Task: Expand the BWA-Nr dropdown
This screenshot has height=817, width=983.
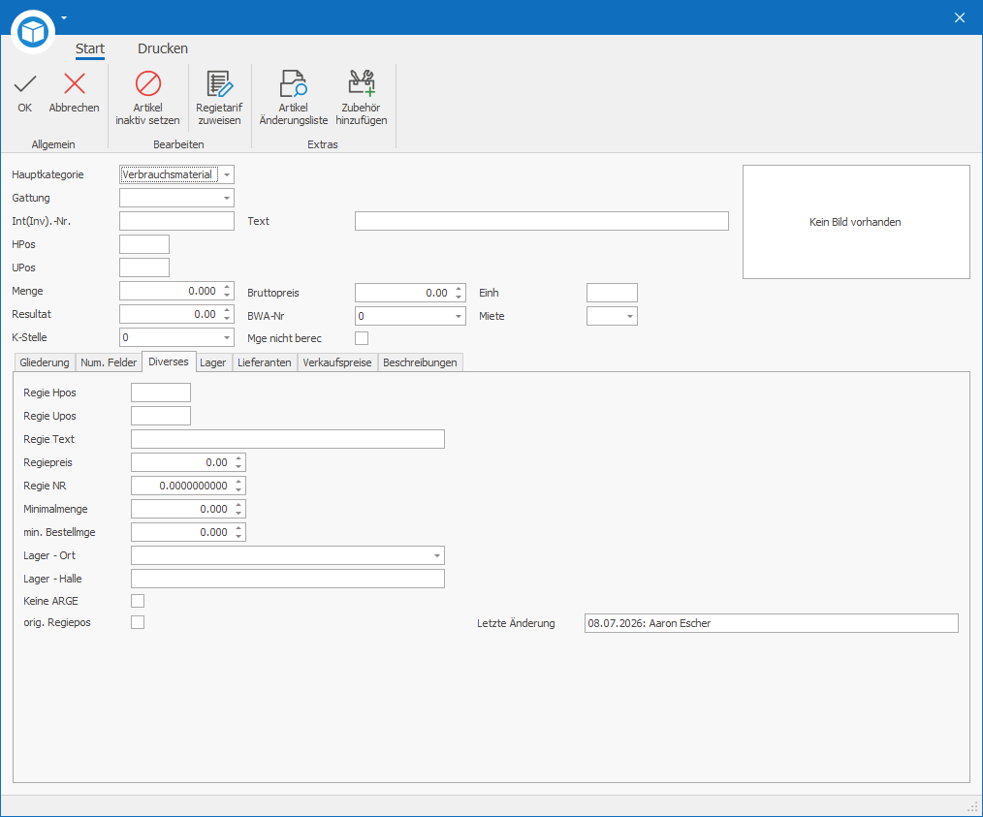Action: pyautogui.click(x=459, y=316)
